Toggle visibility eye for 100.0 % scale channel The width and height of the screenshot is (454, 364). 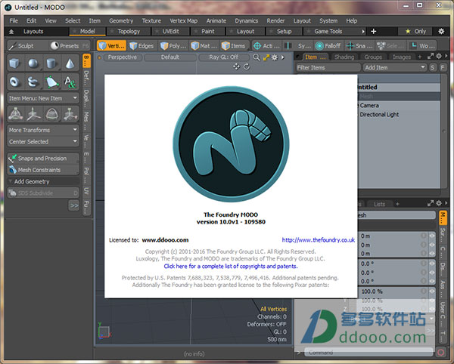tap(432, 292)
